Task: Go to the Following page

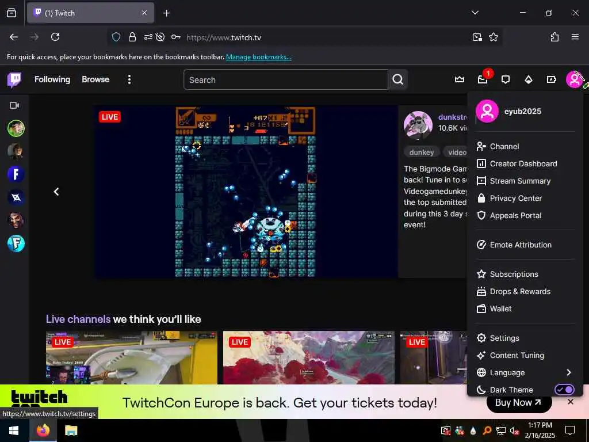Action: [x=52, y=79]
